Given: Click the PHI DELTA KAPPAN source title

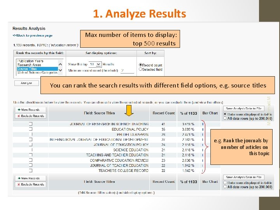Looking at the screenshot, I should click(x=133, y=135).
